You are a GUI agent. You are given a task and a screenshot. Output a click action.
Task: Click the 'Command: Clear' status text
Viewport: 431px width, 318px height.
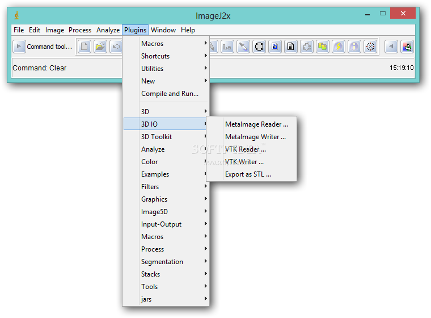point(40,68)
